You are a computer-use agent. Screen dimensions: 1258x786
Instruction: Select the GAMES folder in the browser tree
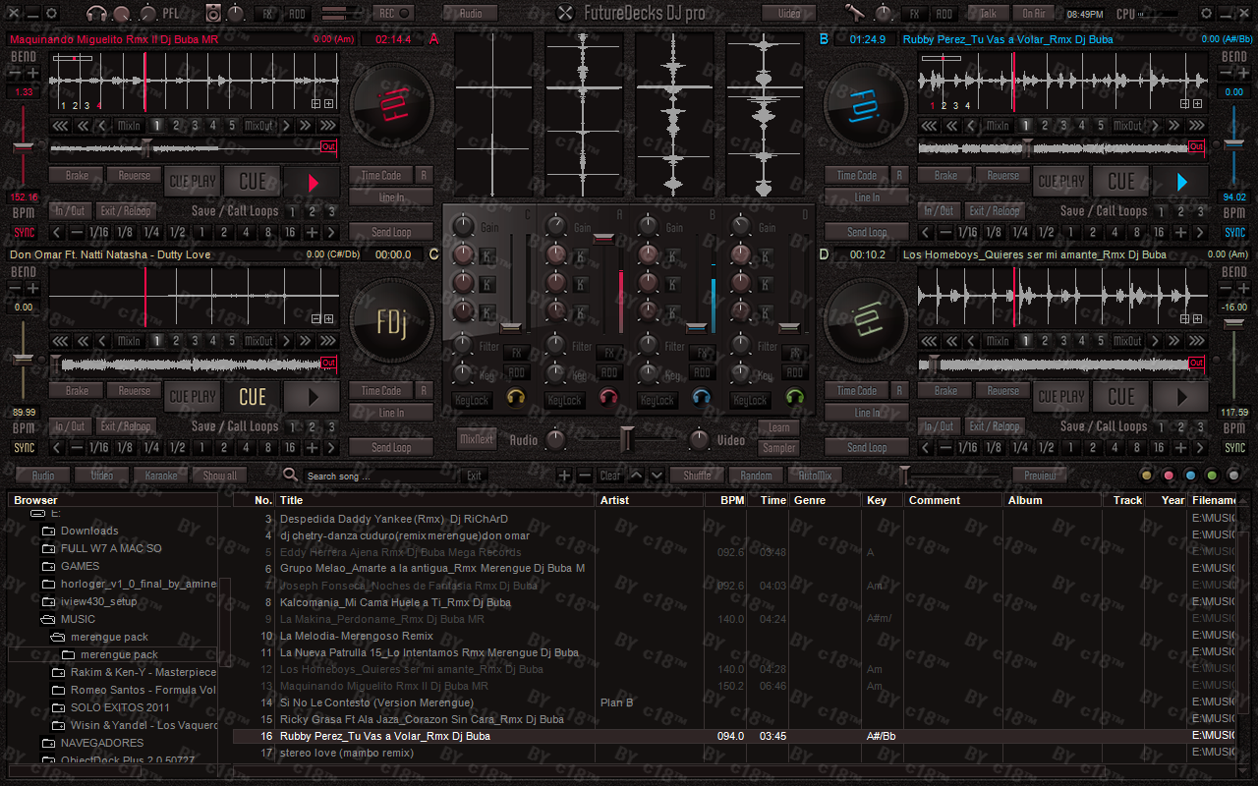click(81, 566)
